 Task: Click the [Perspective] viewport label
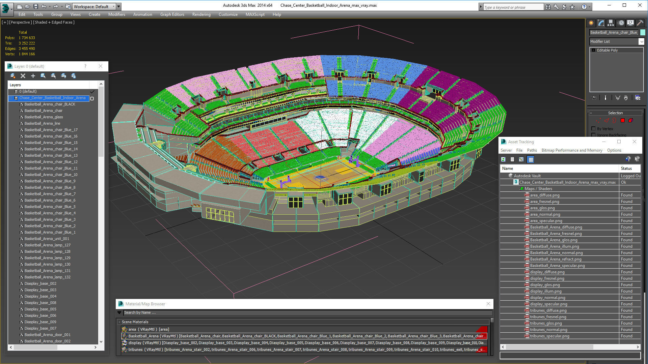coord(21,22)
